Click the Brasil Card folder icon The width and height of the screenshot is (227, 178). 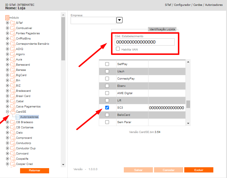click(13, 96)
